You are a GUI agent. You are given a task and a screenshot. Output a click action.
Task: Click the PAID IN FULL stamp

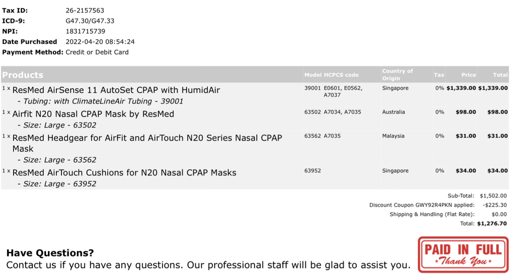(463, 255)
